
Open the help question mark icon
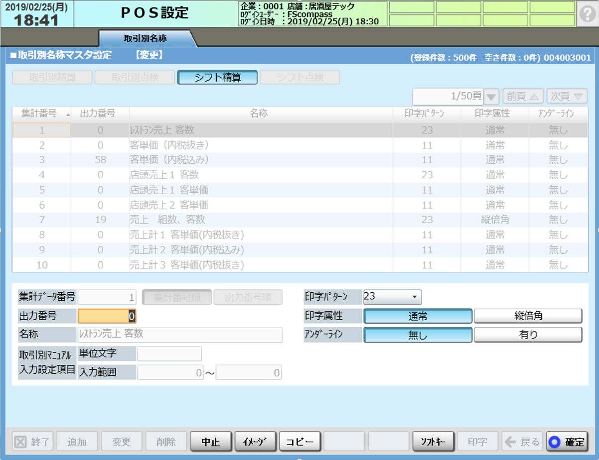(588, 14)
